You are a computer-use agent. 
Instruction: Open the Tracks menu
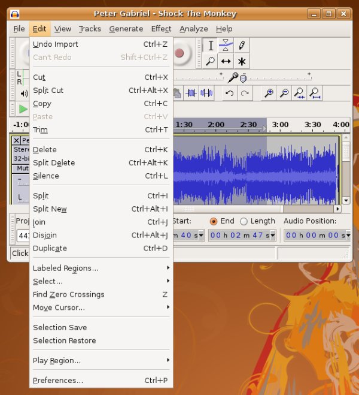(x=90, y=29)
